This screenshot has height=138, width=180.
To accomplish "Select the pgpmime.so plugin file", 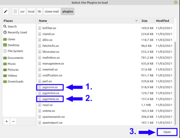I will pos(51,99).
